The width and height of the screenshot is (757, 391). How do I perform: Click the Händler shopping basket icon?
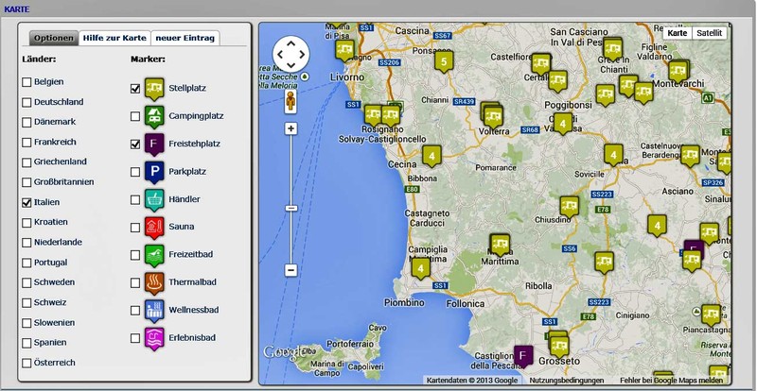pyautogui.click(x=154, y=199)
